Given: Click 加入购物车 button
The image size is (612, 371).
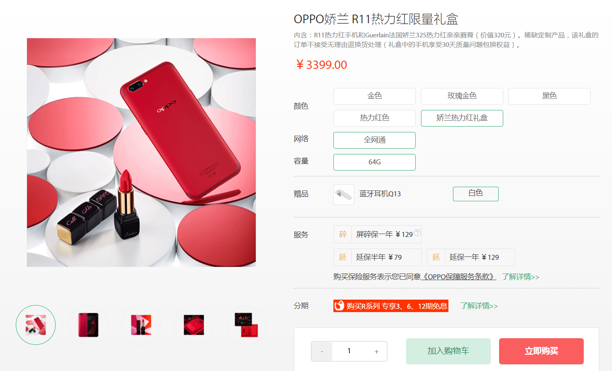Looking at the screenshot, I should [448, 351].
